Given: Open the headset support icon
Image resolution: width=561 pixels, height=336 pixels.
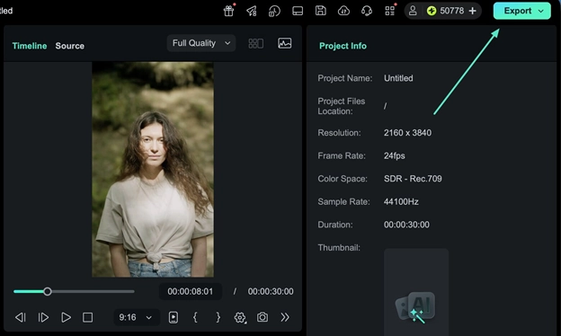Looking at the screenshot, I should click(x=367, y=11).
